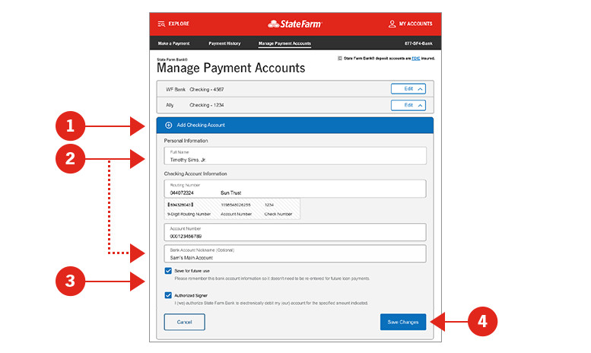
Task: Click the Sun Trust bank name text
Action: coord(230,192)
